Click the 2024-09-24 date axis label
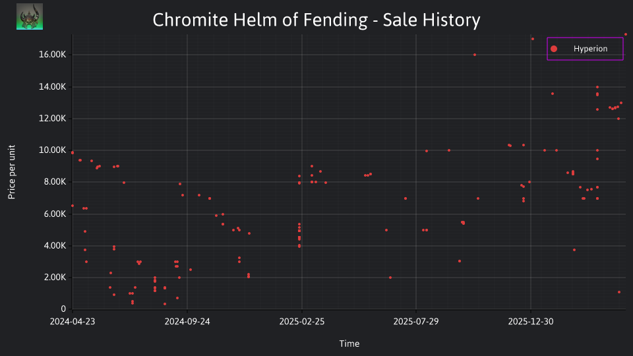This screenshot has height=356, width=633. (187, 322)
